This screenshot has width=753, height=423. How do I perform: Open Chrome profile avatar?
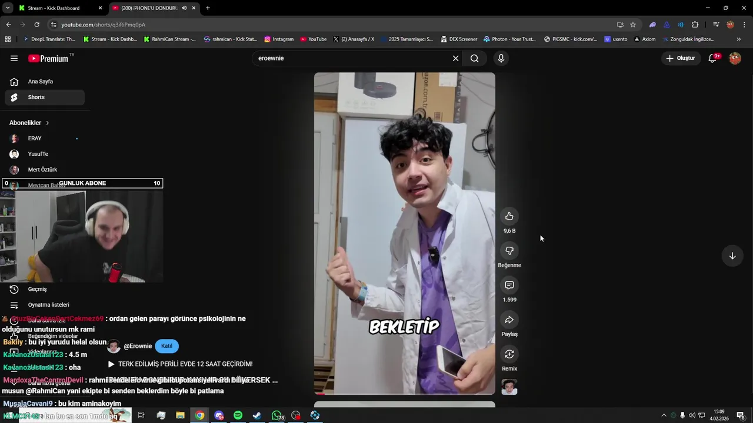[730, 25]
